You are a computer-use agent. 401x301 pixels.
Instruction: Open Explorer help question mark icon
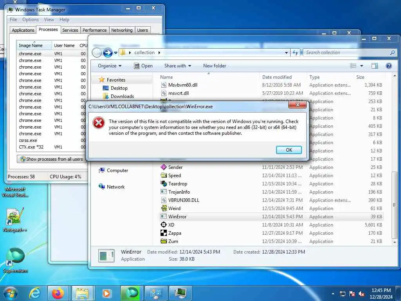pyautogui.click(x=389, y=66)
